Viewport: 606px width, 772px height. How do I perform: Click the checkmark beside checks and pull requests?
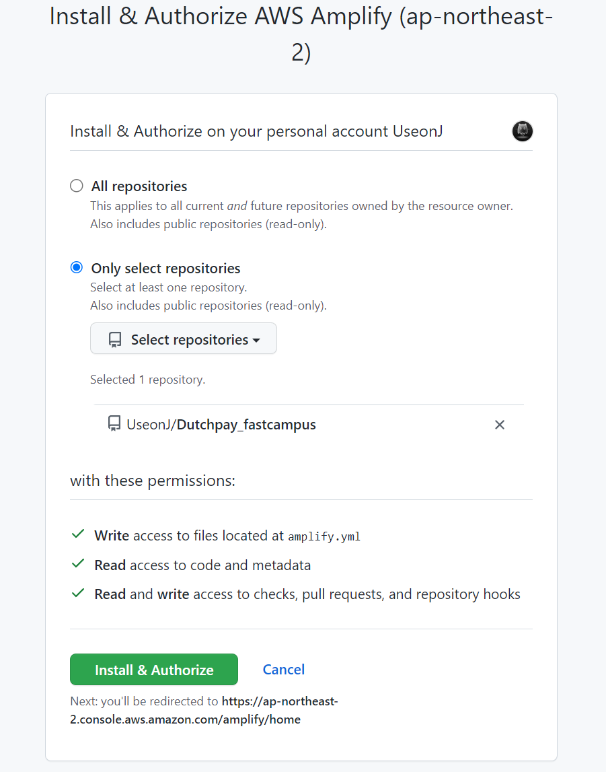coord(78,593)
